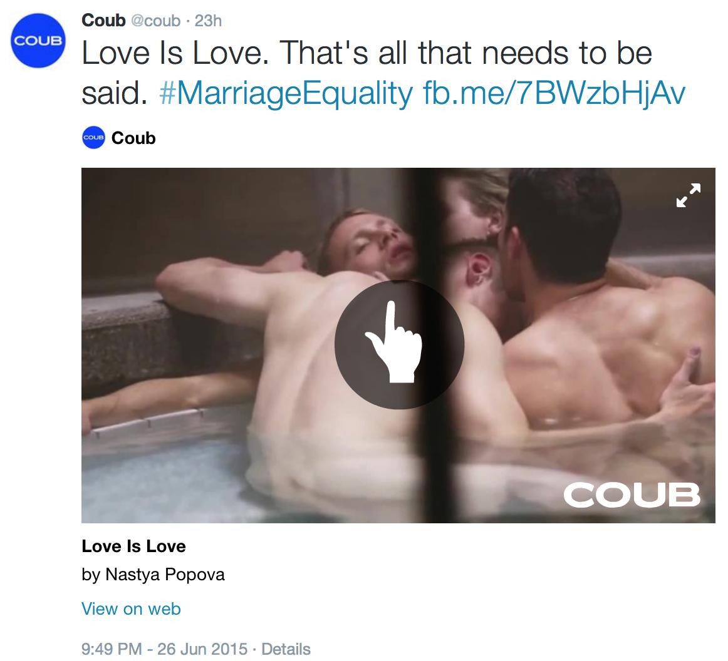This screenshot has height=661, width=728.
Task: Open the @coub handle link
Action: coord(156,21)
